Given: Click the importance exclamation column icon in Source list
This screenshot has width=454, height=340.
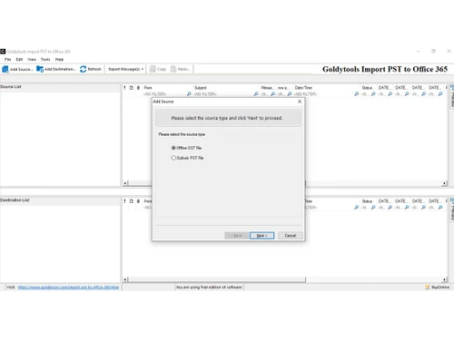Looking at the screenshot, I should (x=124, y=88).
